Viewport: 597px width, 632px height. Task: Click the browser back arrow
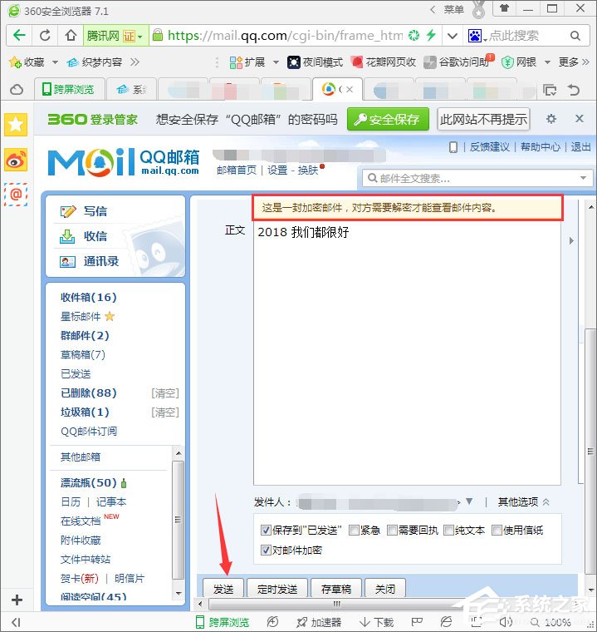click(19, 36)
